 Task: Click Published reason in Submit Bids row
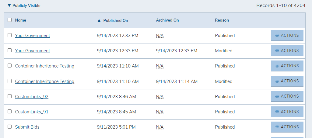[x=225, y=127]
